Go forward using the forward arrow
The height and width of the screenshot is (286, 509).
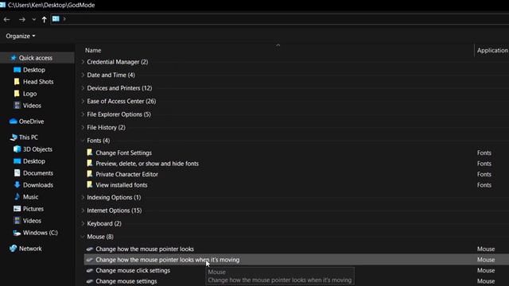(x=22, y=20)
